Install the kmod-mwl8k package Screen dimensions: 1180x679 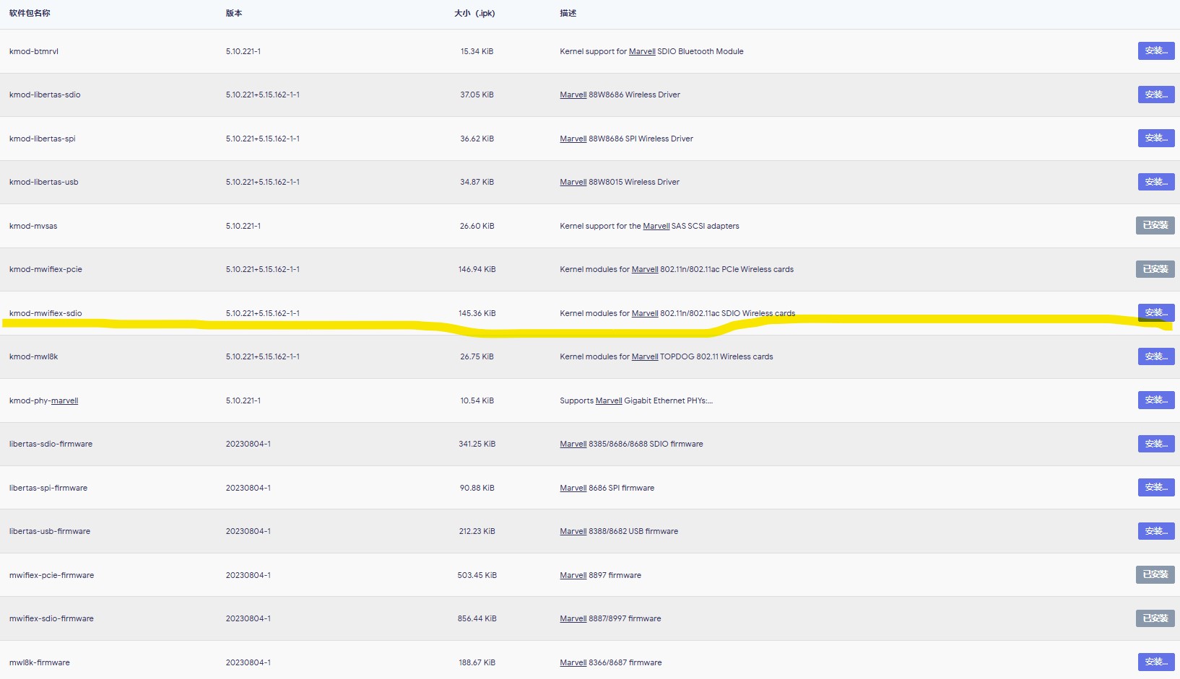[1155, 356]
